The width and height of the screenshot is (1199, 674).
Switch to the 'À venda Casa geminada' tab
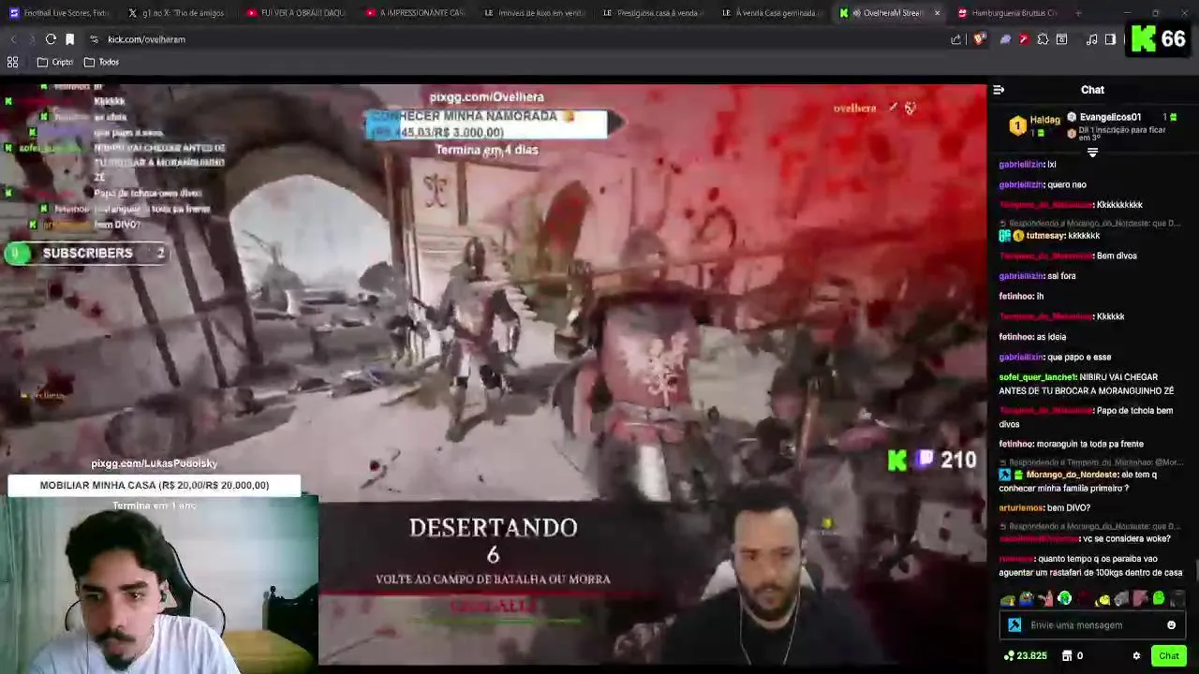[x=773, y=13]
